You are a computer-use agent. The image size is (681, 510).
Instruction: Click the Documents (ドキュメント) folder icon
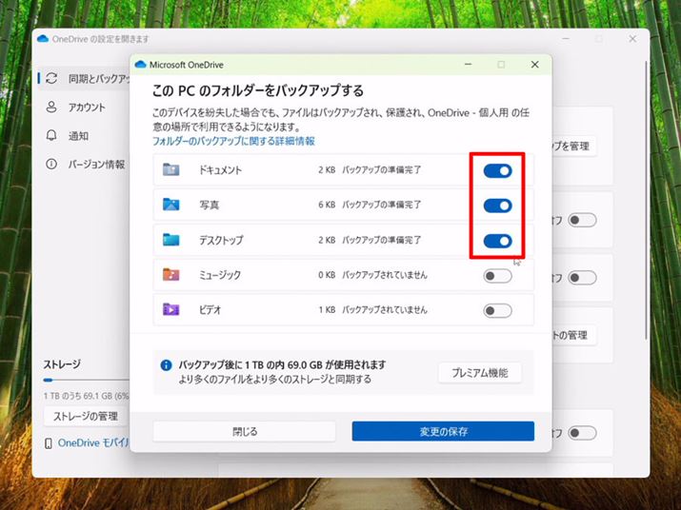171,169
